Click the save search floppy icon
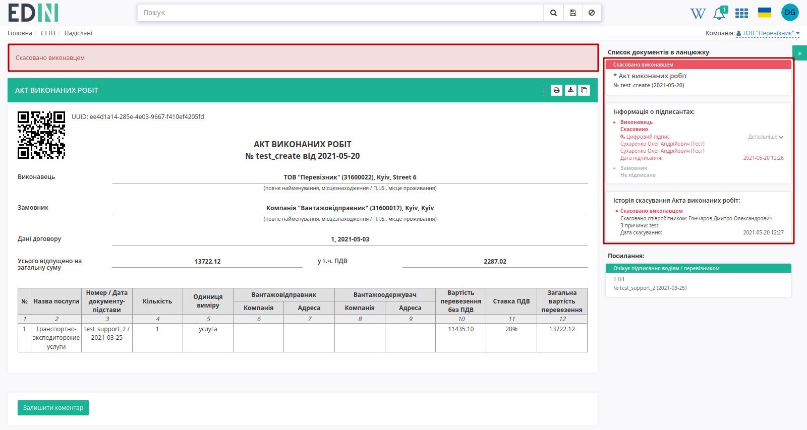The width and height of the screenshot is (807, 430). coord(572,13)
